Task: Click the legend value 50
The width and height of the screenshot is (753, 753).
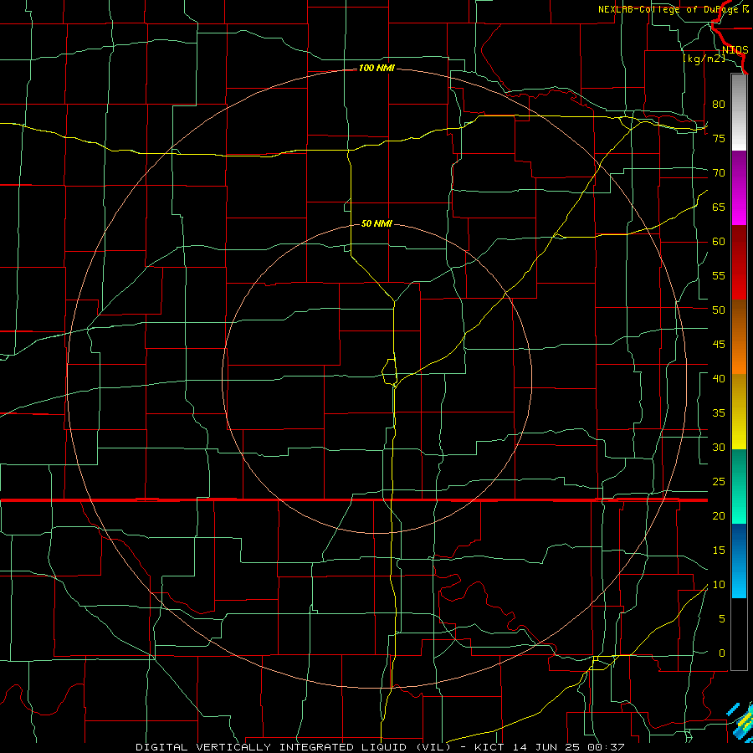Action: (x=719, y=310)
